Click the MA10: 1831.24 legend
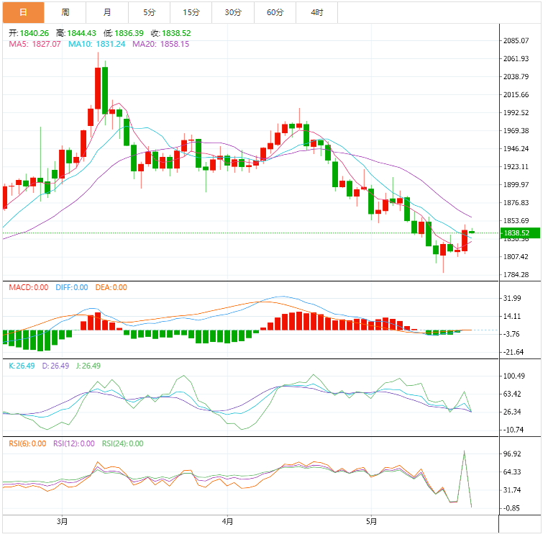Image resolution: width=548 pixels, height=537 pixels. (x=97, y=44)
